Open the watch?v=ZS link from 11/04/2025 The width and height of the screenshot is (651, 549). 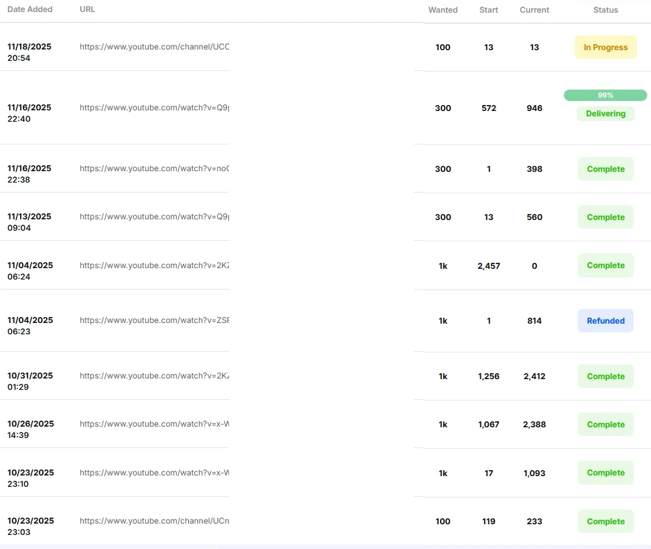[154, 320]
